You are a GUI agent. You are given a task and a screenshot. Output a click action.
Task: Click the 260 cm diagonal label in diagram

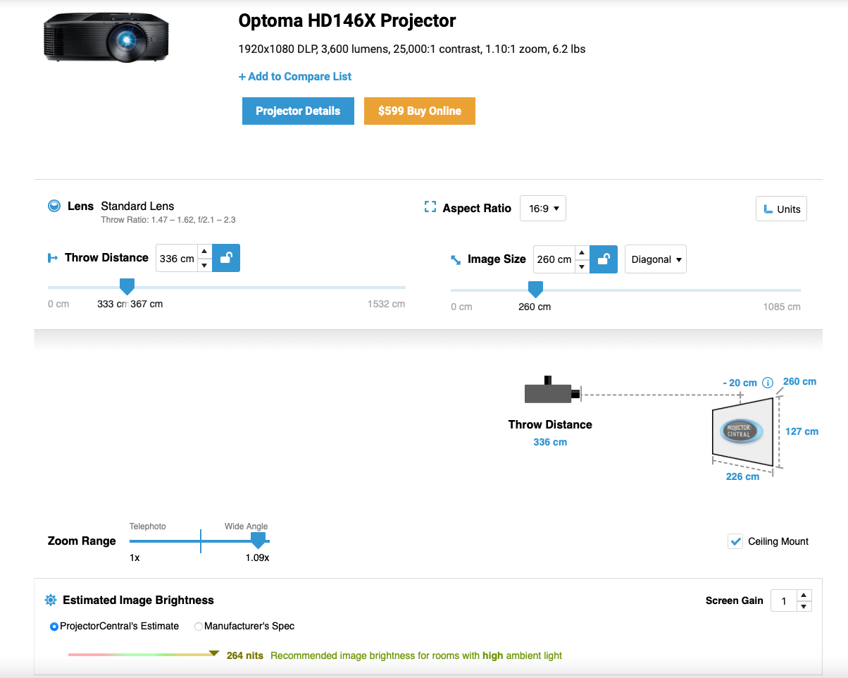point(799,381)
